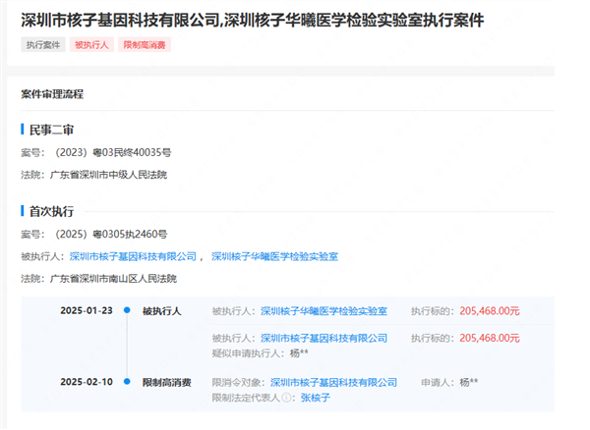Click the 限制高消费 timeline event label
Image resolution: width=590 pixels, height=430 pixels.
(167, 383)
